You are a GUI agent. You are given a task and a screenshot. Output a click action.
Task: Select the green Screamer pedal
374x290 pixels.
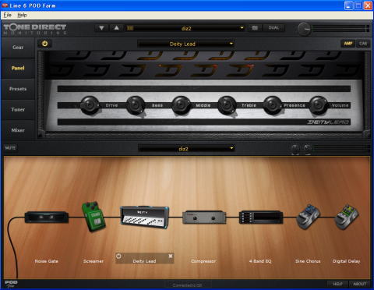(x=93, y=217)
